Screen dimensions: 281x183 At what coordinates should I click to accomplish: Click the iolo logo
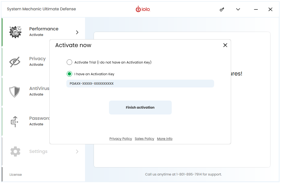(x=143, y=9)
